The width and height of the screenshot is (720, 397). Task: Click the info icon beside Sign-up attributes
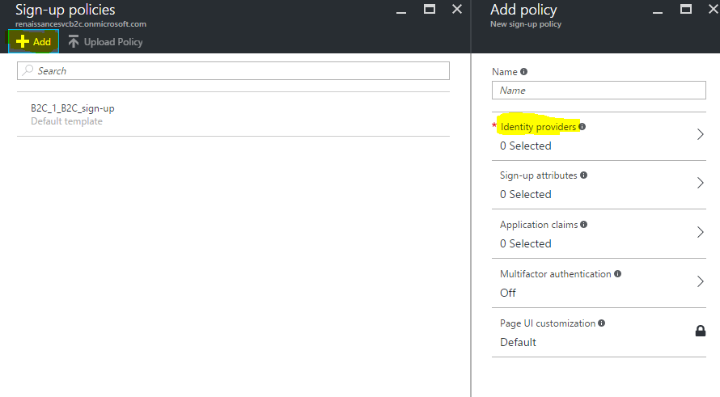coord(584,175)
